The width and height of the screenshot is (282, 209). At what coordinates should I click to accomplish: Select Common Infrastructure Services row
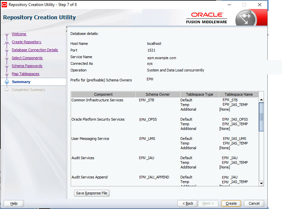point(97,100)
